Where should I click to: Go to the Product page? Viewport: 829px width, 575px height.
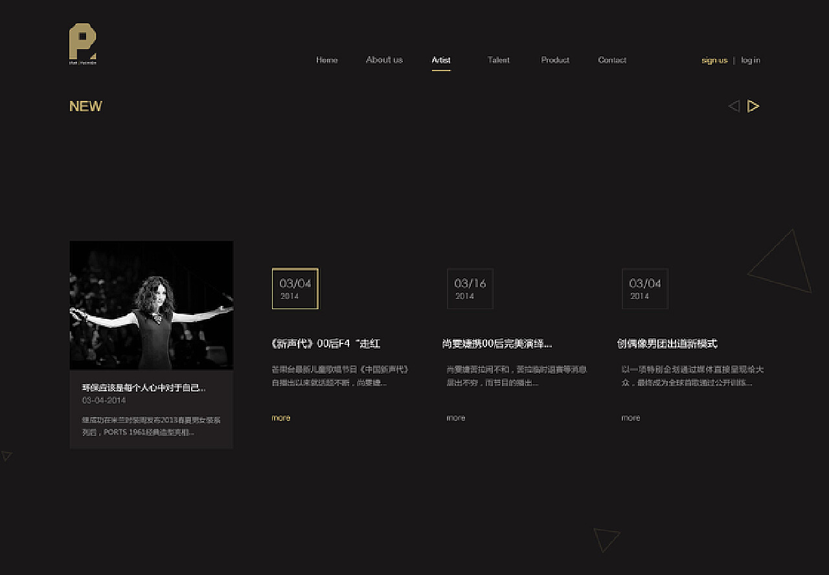tap(555, 60)
